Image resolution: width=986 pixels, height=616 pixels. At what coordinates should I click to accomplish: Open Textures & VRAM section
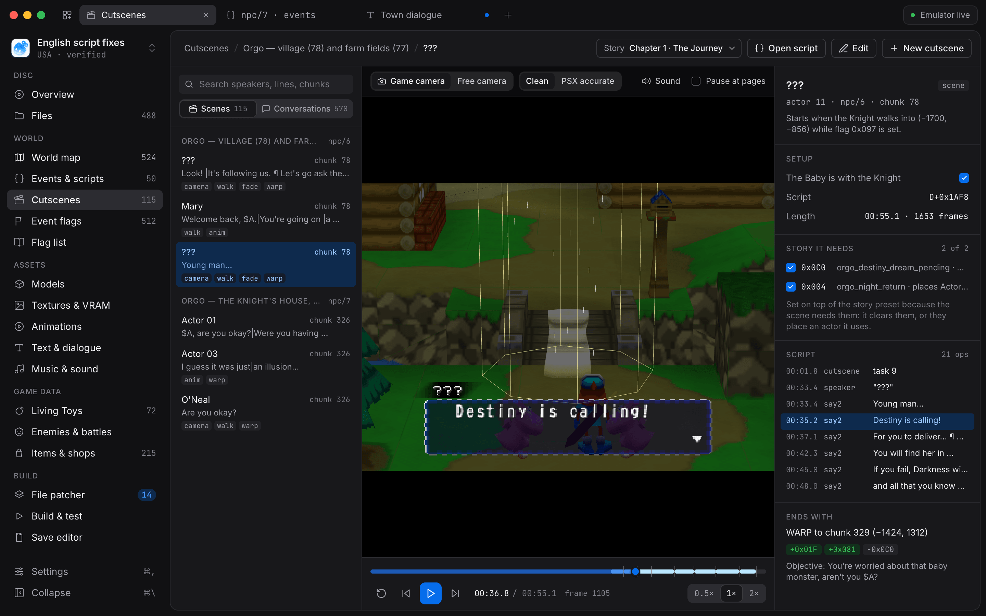85,305
